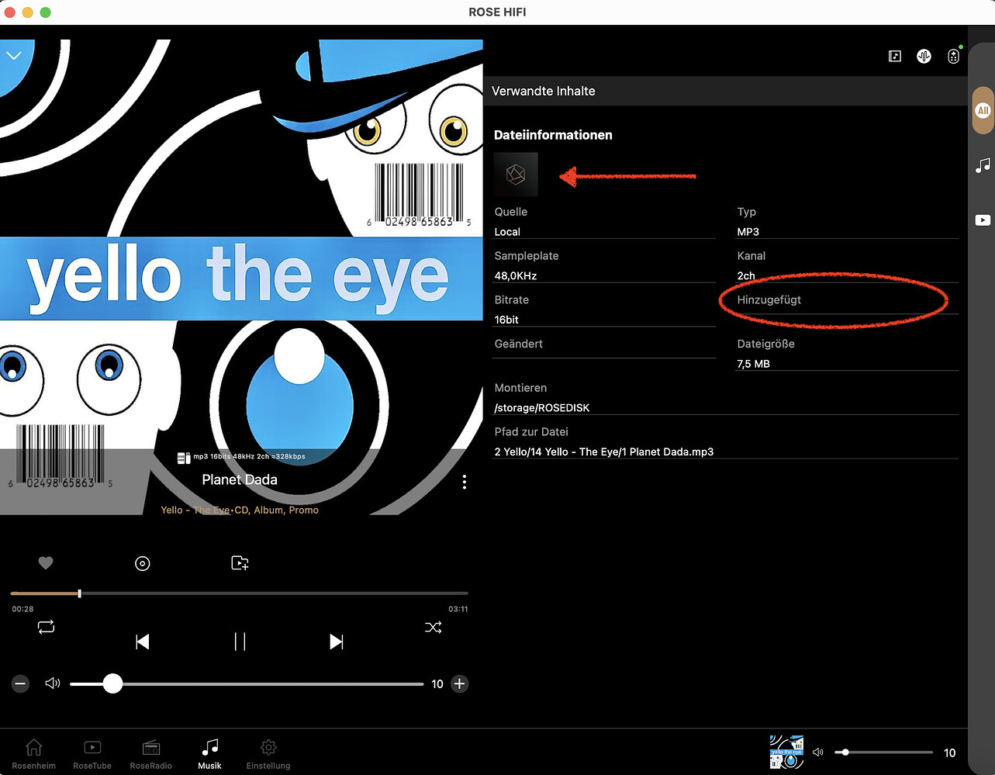Skip to the next track
Image resolution: width=995 pixels, height=775 pixels.
tap(336, 642)
